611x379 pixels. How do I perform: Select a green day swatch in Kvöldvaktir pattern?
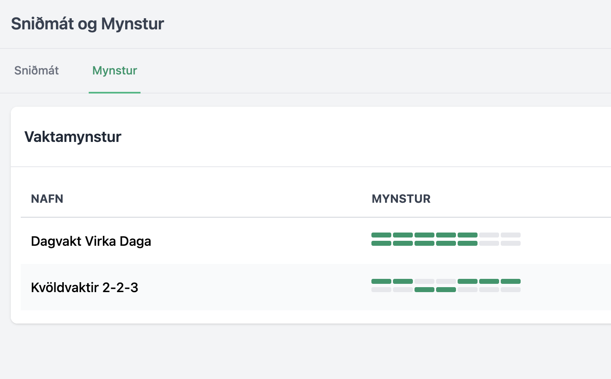403,281
